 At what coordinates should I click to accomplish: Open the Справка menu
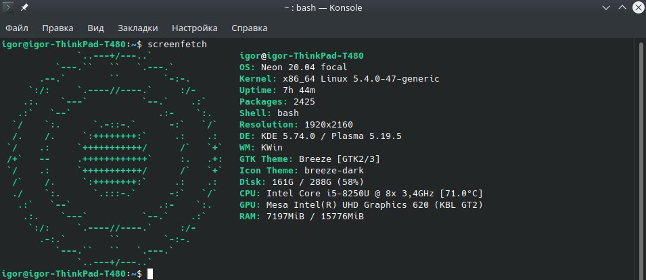[x=249, y=28]
